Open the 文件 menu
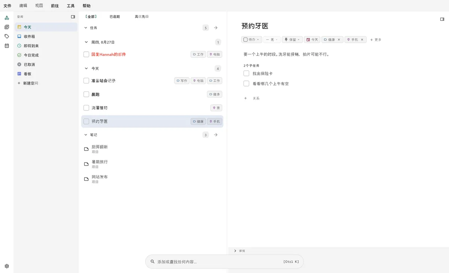Image resolution: width=449 pixels, height=273 pixels. pos(7,6)
